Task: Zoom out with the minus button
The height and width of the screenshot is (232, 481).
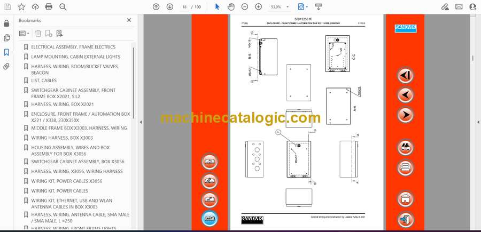Action: (x=244, y=7)
